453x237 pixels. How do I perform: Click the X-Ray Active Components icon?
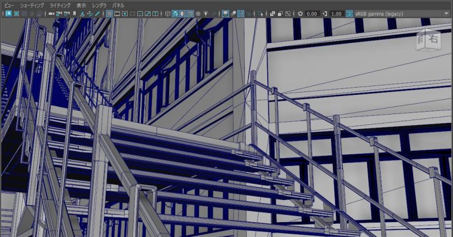pos(280,14)
